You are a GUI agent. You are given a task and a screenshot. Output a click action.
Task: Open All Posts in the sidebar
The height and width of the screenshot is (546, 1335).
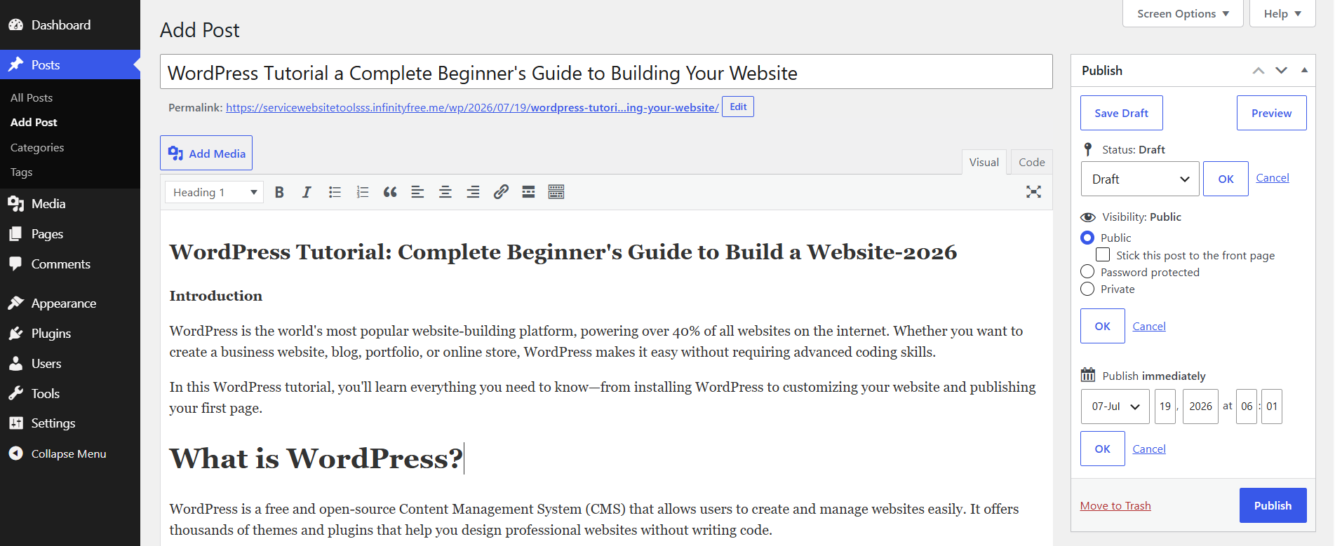coord(32,97)
